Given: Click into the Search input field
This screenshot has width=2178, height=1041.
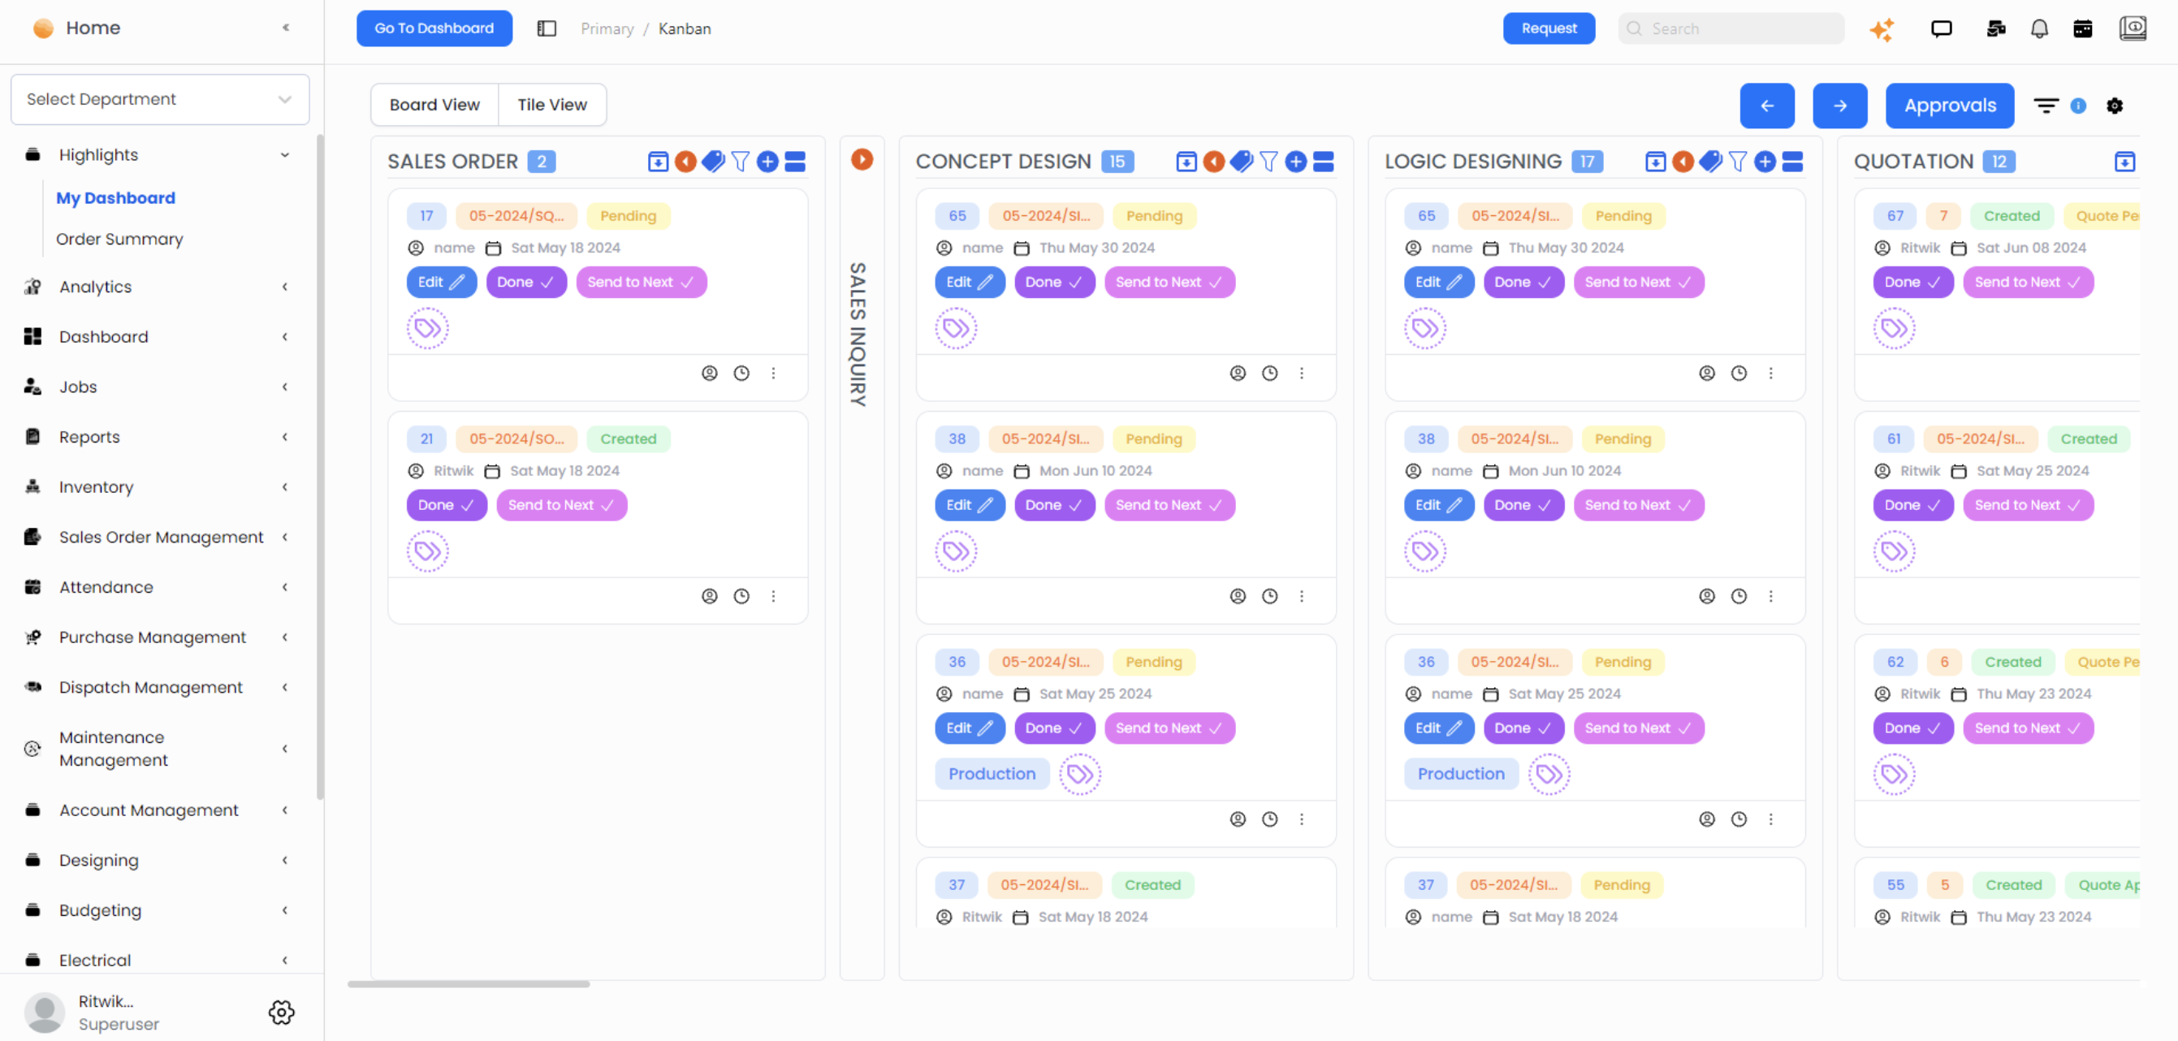Looking at the screenshot, I should 1740,28.
